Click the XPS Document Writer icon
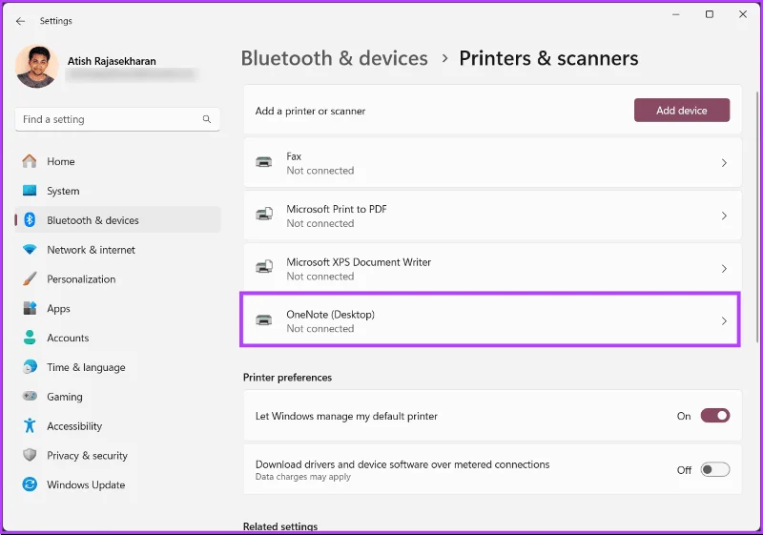Image resolution: width=763 pixels, height=535 pixels. point(264,267)
